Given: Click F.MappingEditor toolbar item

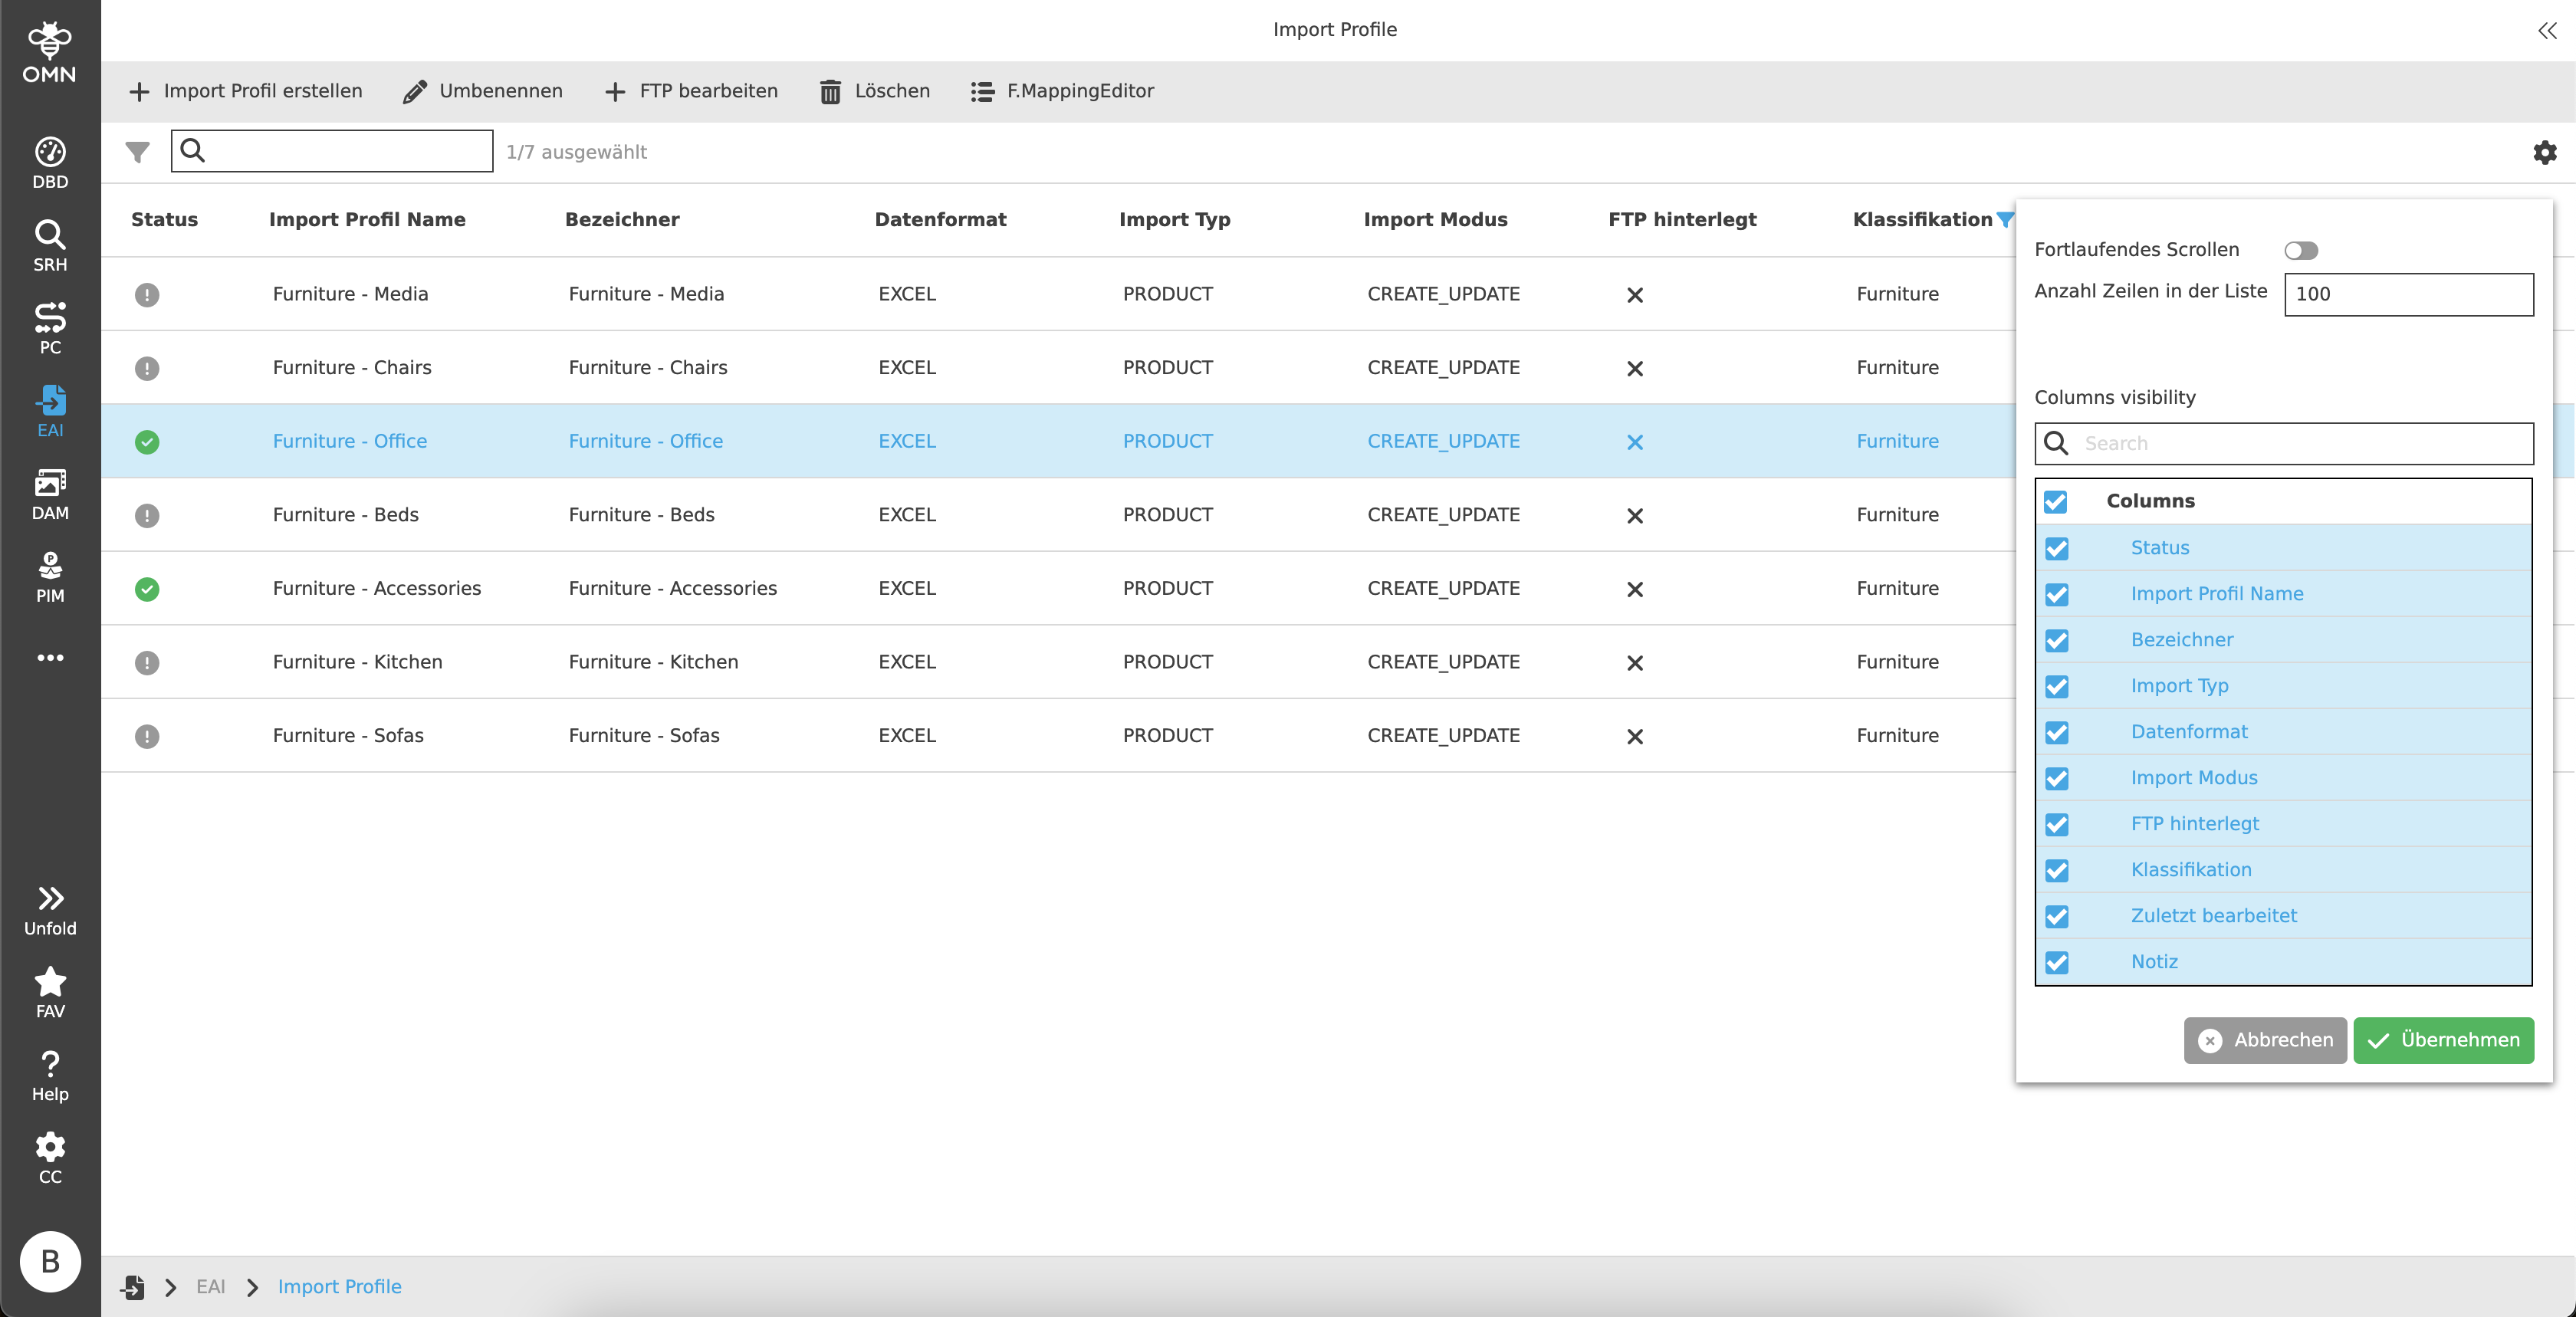Looking at the screenshot, I should [1062, 91].
